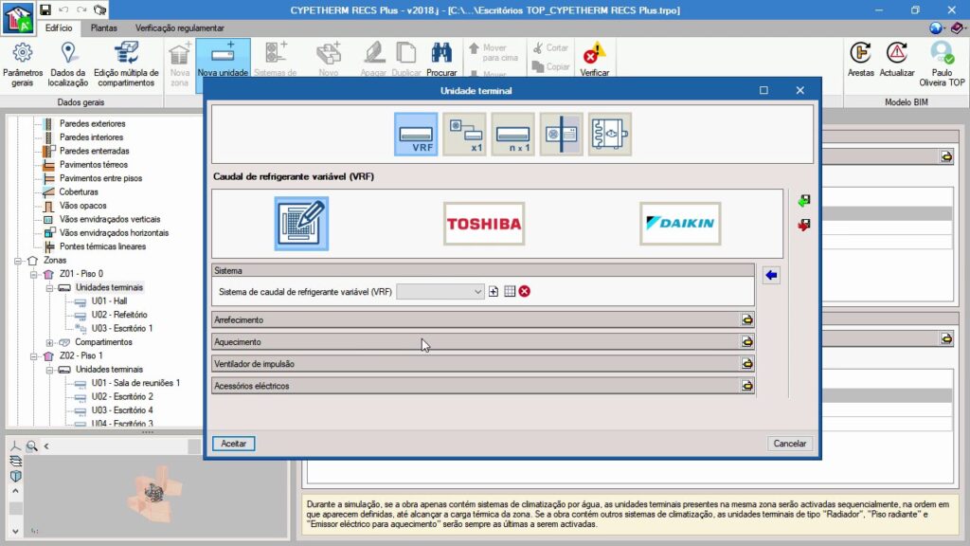The height and width of the screenshot is (546, 970).
Task: Select the VRF terminal unit type icon
Action: 416,134
